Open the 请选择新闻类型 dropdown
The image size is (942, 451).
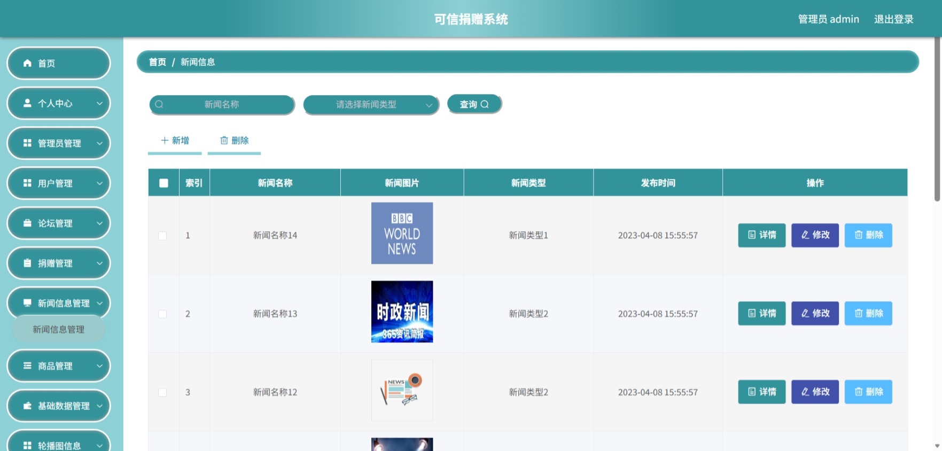371,104
